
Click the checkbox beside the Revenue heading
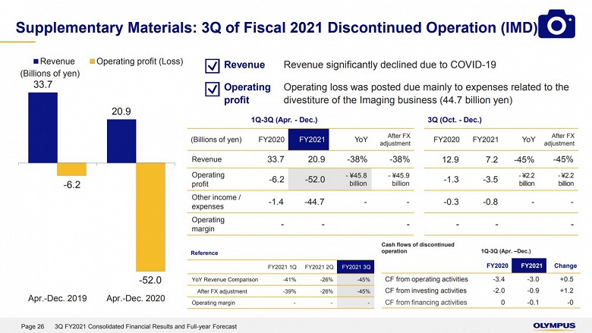click(x=213, y=66)
